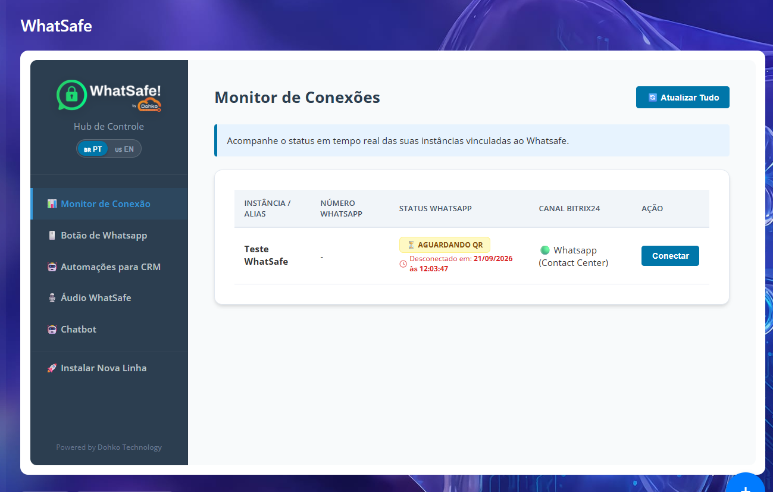Click the phone icon beside Botão de Whatsapp

(x=52, y=236)
